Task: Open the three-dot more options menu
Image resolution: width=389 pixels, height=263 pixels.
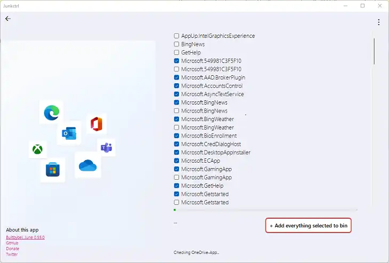Action: (x=378, y=22)
